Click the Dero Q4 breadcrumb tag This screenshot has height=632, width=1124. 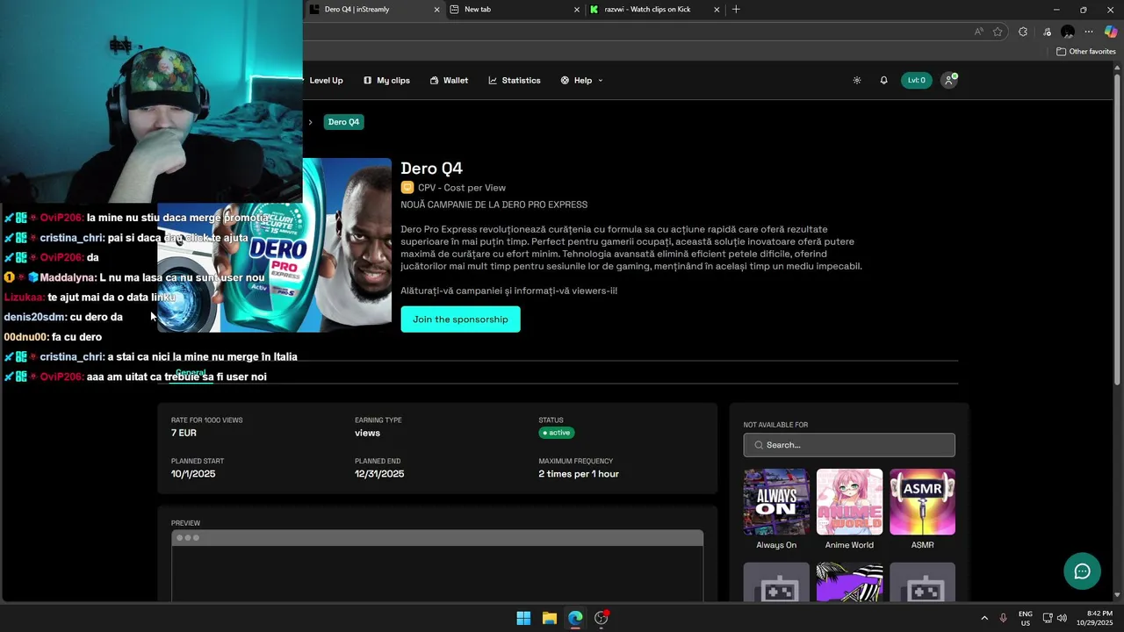(x=343, y=122)
